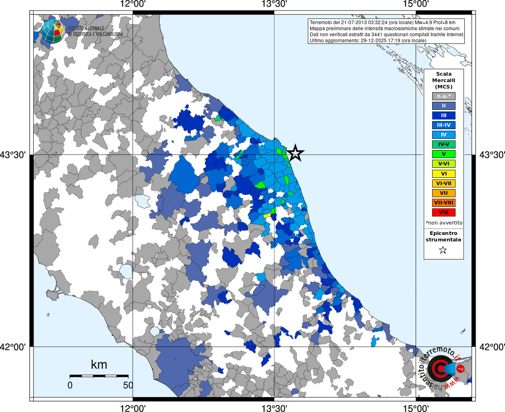Click the epicenter star on the map
This screenshot has height=412, width=505.
295,153
